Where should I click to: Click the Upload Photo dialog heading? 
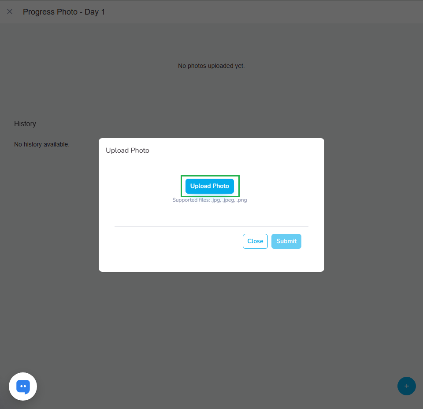pyautogui.click(x=127, y=150)
